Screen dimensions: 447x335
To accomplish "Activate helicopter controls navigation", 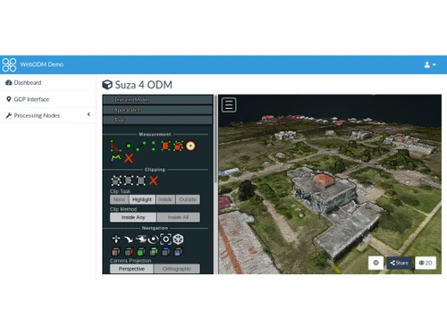I will pos(141,239).
